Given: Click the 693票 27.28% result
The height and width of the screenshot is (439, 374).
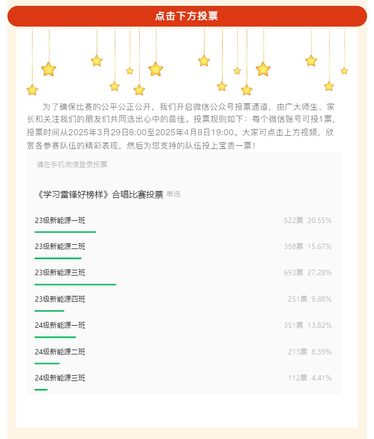Looking at the screenshot, I should [308, 272].
